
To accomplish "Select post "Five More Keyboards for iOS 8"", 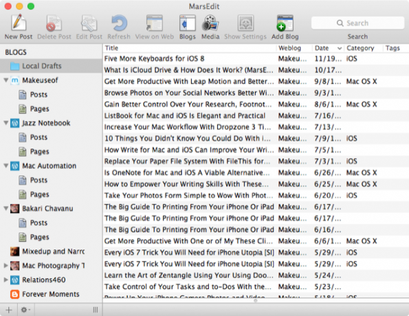I will [x=256, y=58].
